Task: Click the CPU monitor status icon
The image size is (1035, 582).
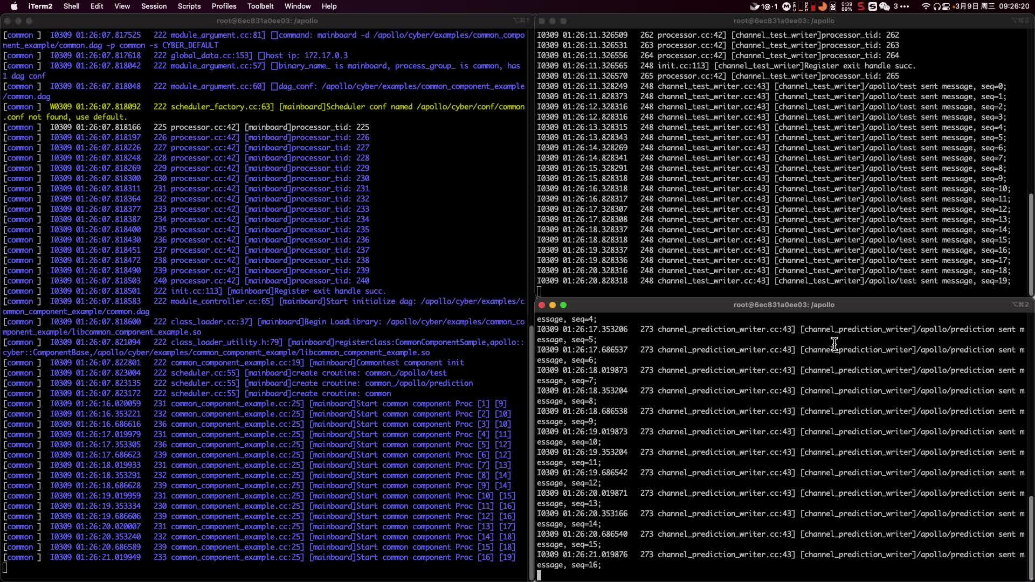Action: [x=798, y=6]
